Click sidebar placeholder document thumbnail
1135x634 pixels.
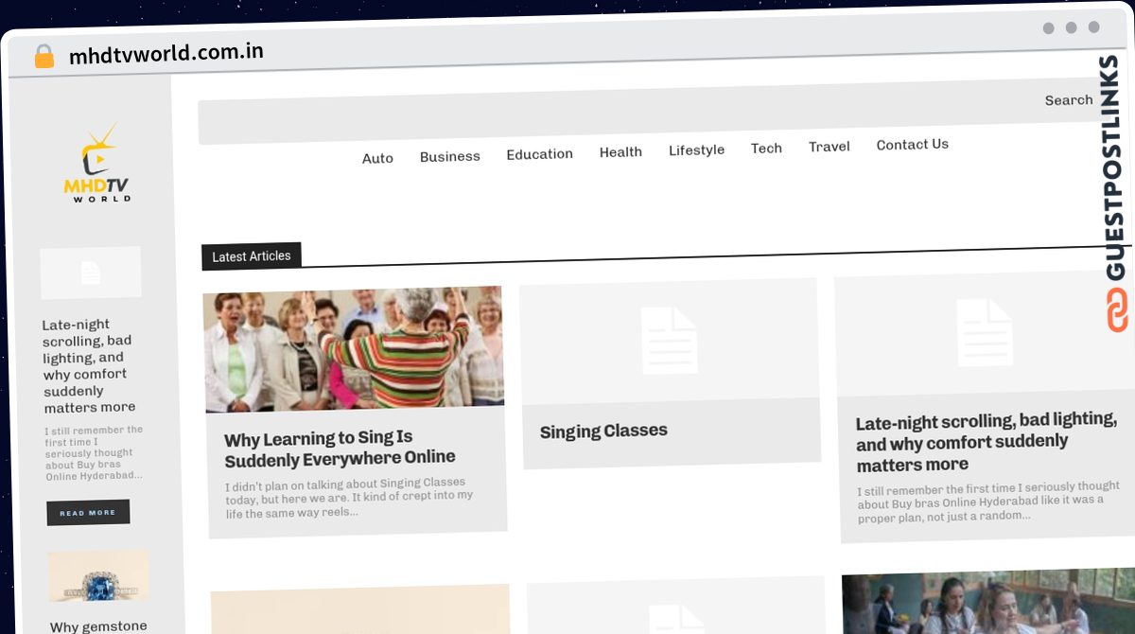(91, 273)
